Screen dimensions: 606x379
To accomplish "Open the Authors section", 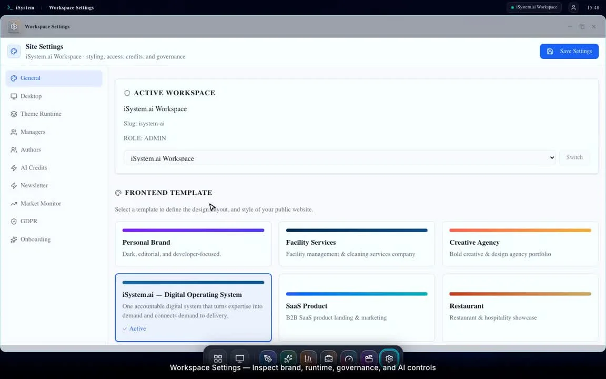I will [x=54, y=149].
